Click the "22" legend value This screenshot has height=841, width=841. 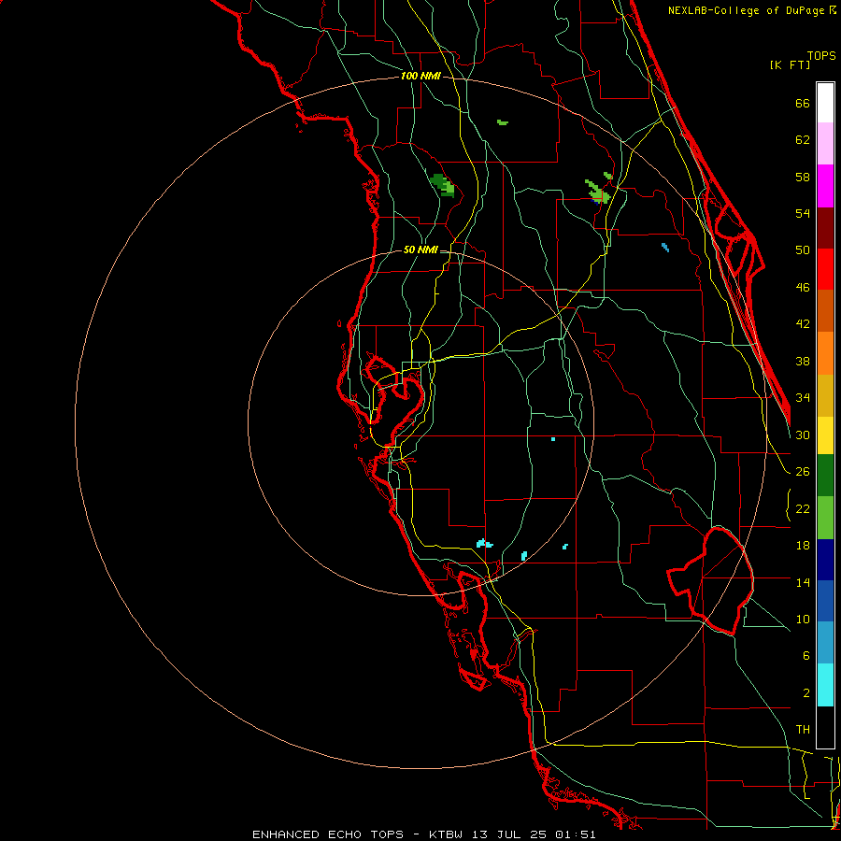(x=803, y=509)
